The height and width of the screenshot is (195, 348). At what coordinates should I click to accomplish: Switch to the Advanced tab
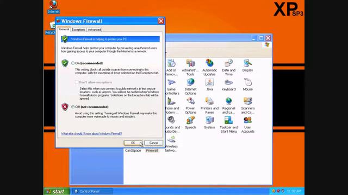(x=94, y=30)
